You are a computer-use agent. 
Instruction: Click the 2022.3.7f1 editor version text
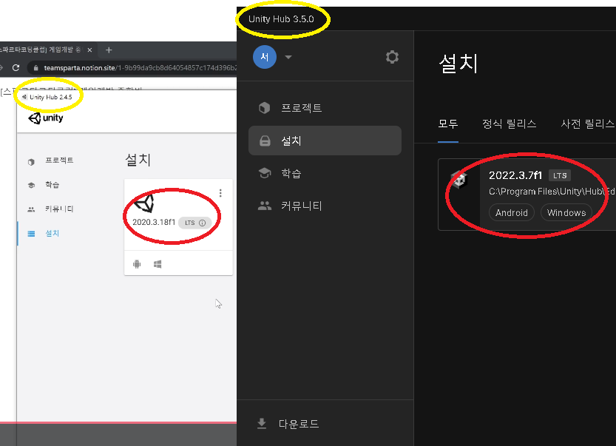pyautogui.click(x=515, y=175)
